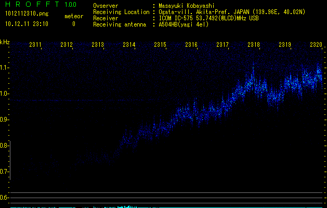Click time marker 2319
Screen dimensions: 327x208
pyautogui.click(x=285, y=44)
